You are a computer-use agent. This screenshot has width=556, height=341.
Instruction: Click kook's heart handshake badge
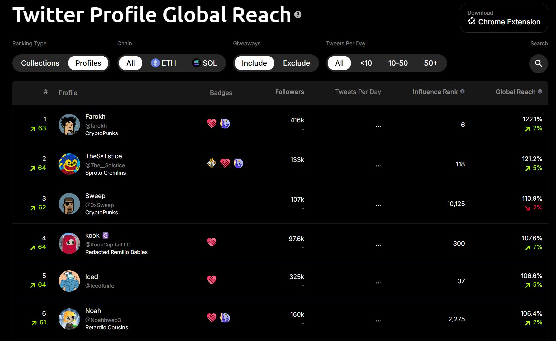click(212, 242)
